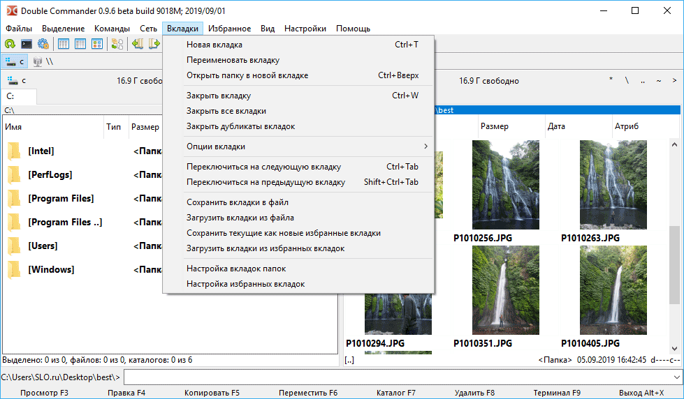This screenshot has height=399, width=684.
Task: Click the Refresh toolbar icon
Action: [x=10, y=44]
